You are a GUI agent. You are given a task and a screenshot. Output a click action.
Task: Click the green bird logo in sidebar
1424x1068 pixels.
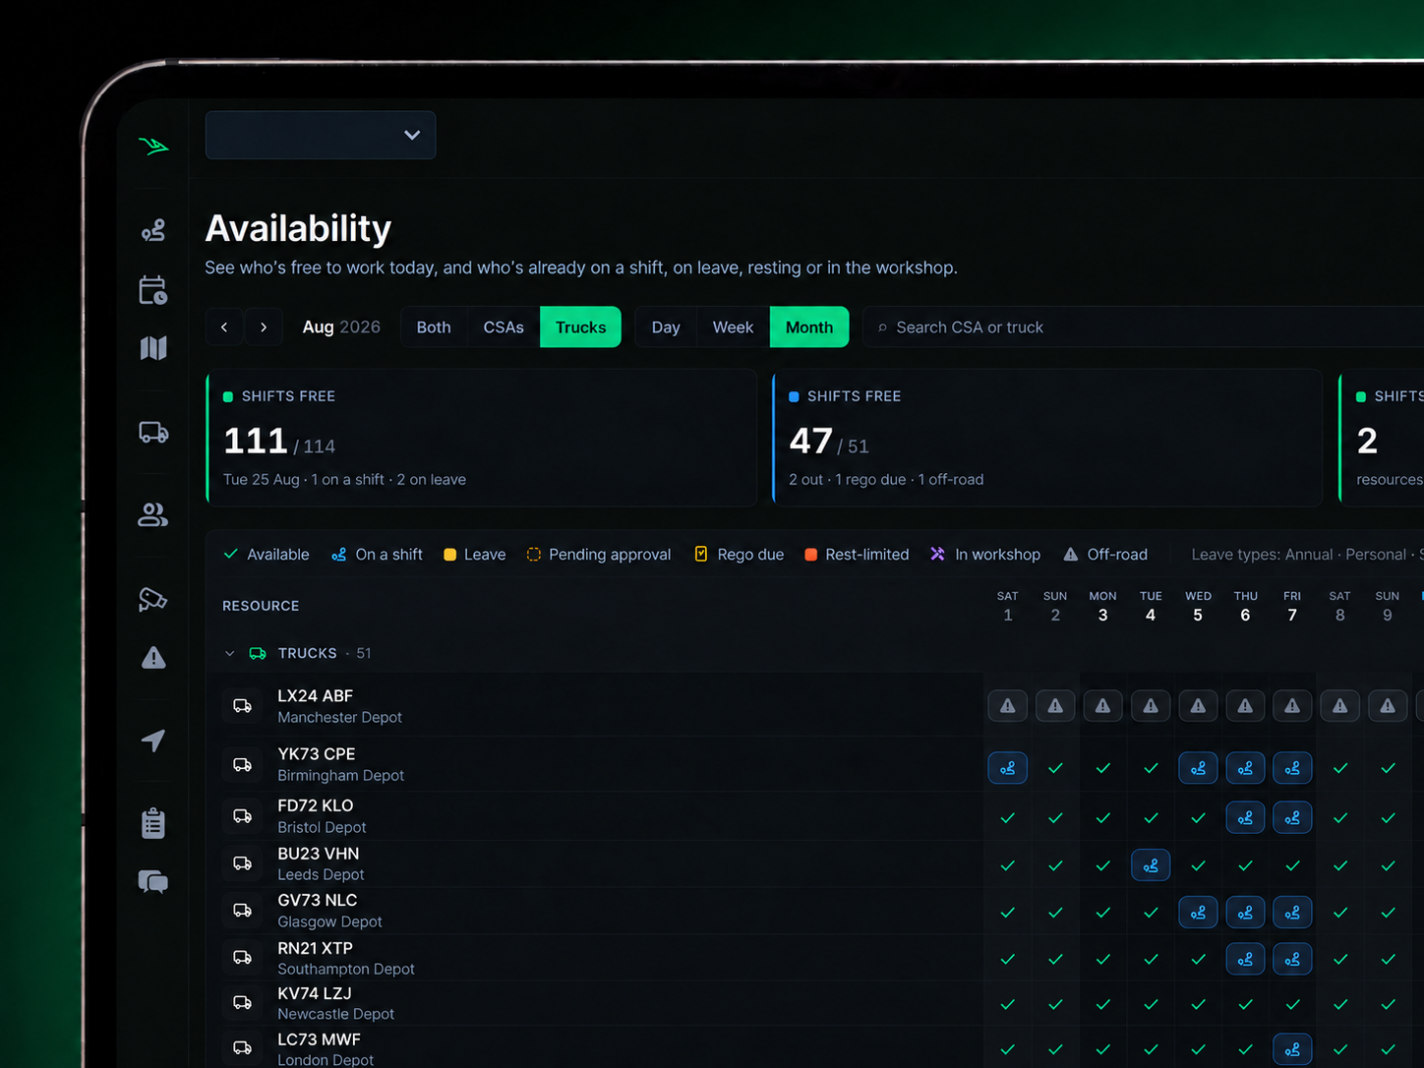(153, 147)
